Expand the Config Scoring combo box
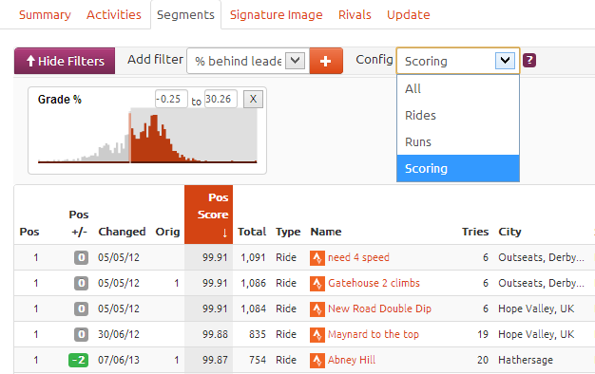This screenshot has height=374, width=595. 457,61
